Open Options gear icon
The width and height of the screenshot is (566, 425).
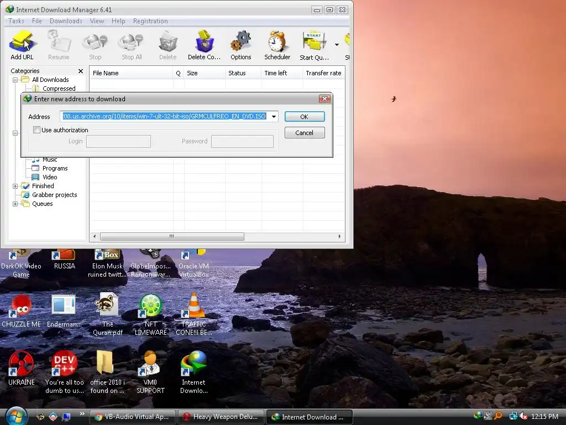[x=241, y=45]
